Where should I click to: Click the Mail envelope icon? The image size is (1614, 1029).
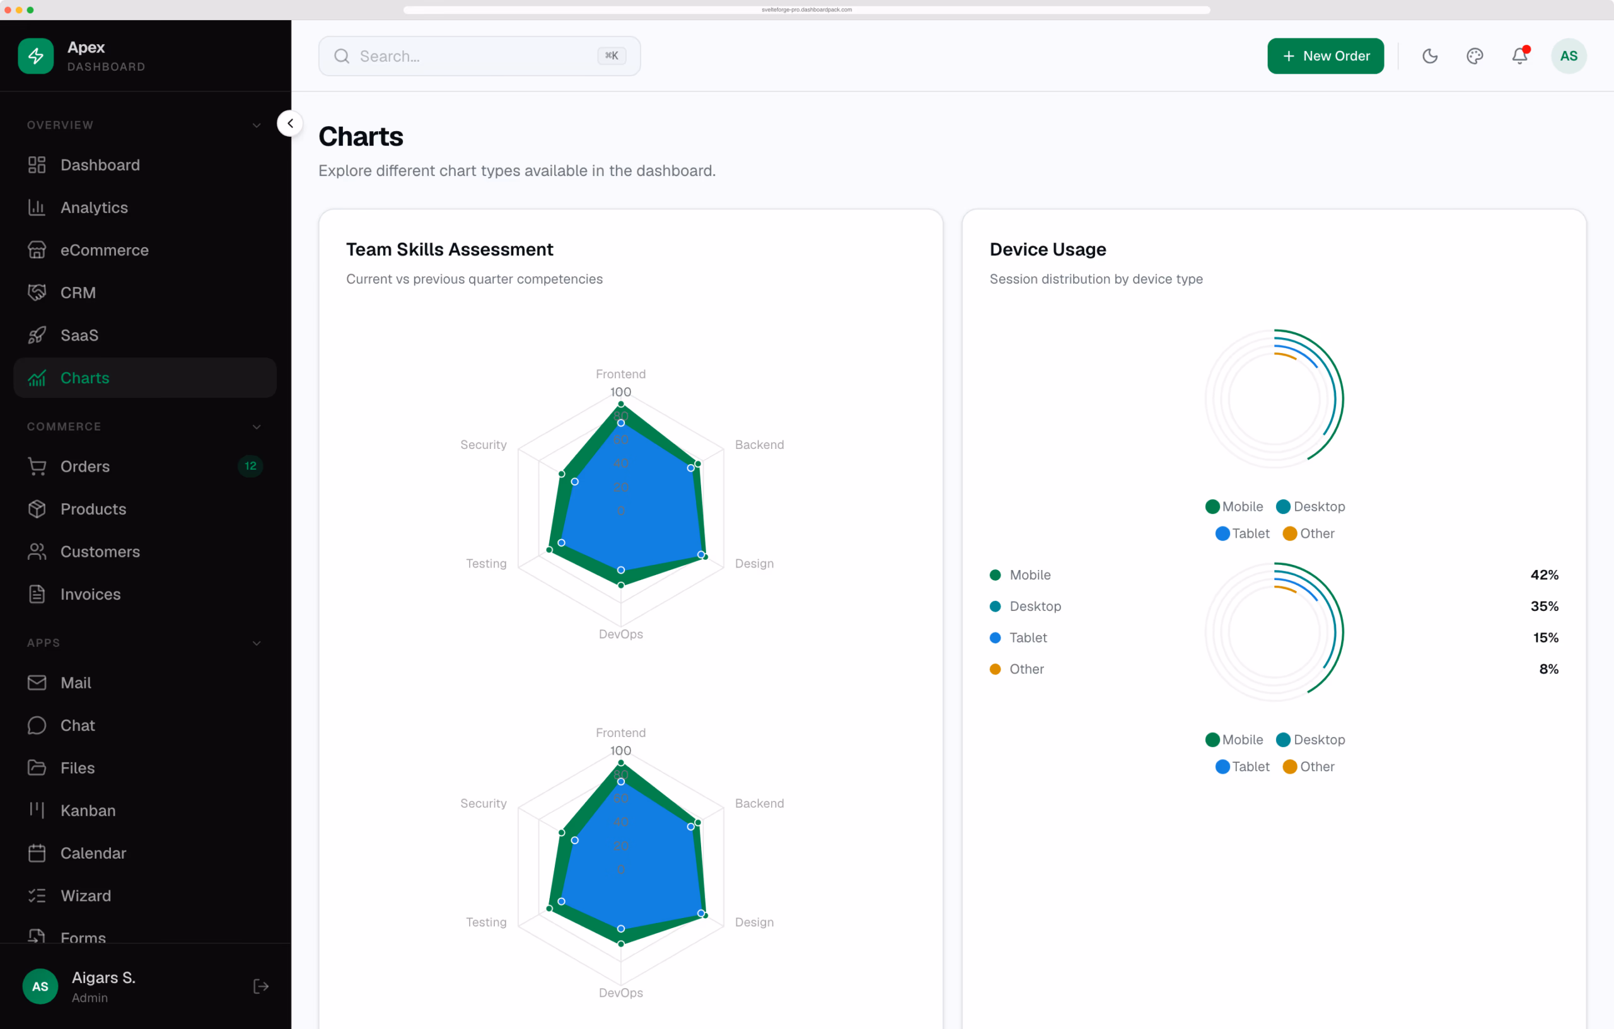coord(37,682)
